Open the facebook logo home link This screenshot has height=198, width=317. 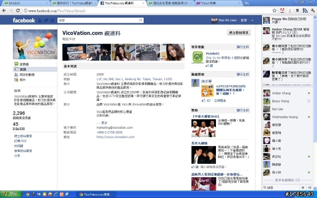click(24, 20)
